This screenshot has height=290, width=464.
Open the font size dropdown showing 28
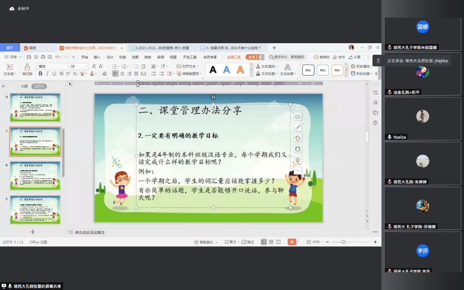(x=79, y=66)
